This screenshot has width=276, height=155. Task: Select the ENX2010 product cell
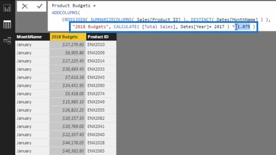[x=101, y=45]
